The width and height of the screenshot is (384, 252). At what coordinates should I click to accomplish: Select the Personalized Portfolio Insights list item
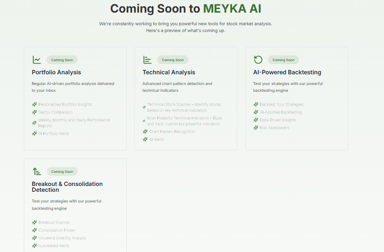pyautogui.click(x=65, y=104)
